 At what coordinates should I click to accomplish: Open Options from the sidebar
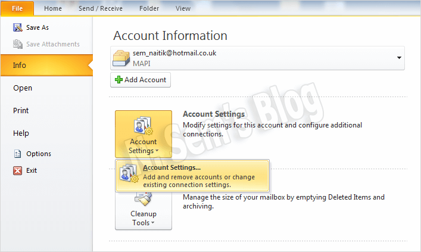tap(39, 154)
